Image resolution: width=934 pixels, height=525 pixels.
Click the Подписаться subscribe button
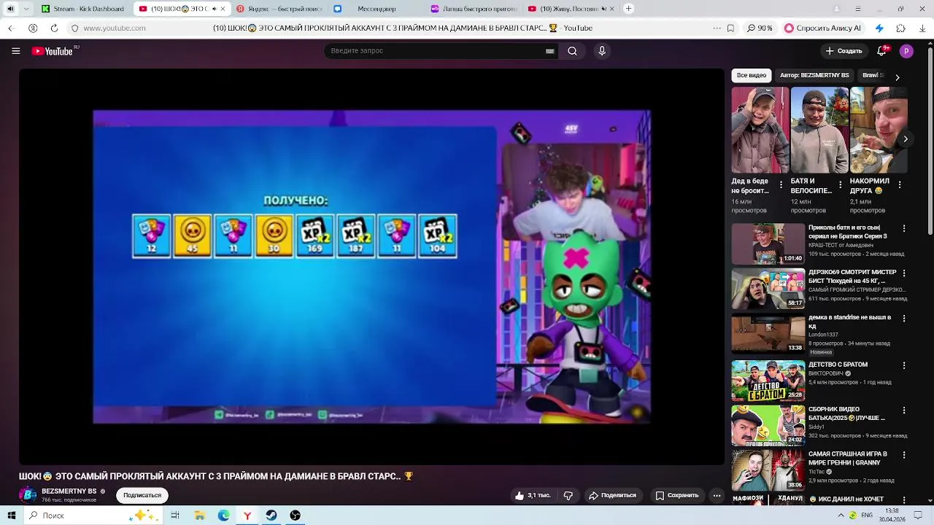point(142,496)
